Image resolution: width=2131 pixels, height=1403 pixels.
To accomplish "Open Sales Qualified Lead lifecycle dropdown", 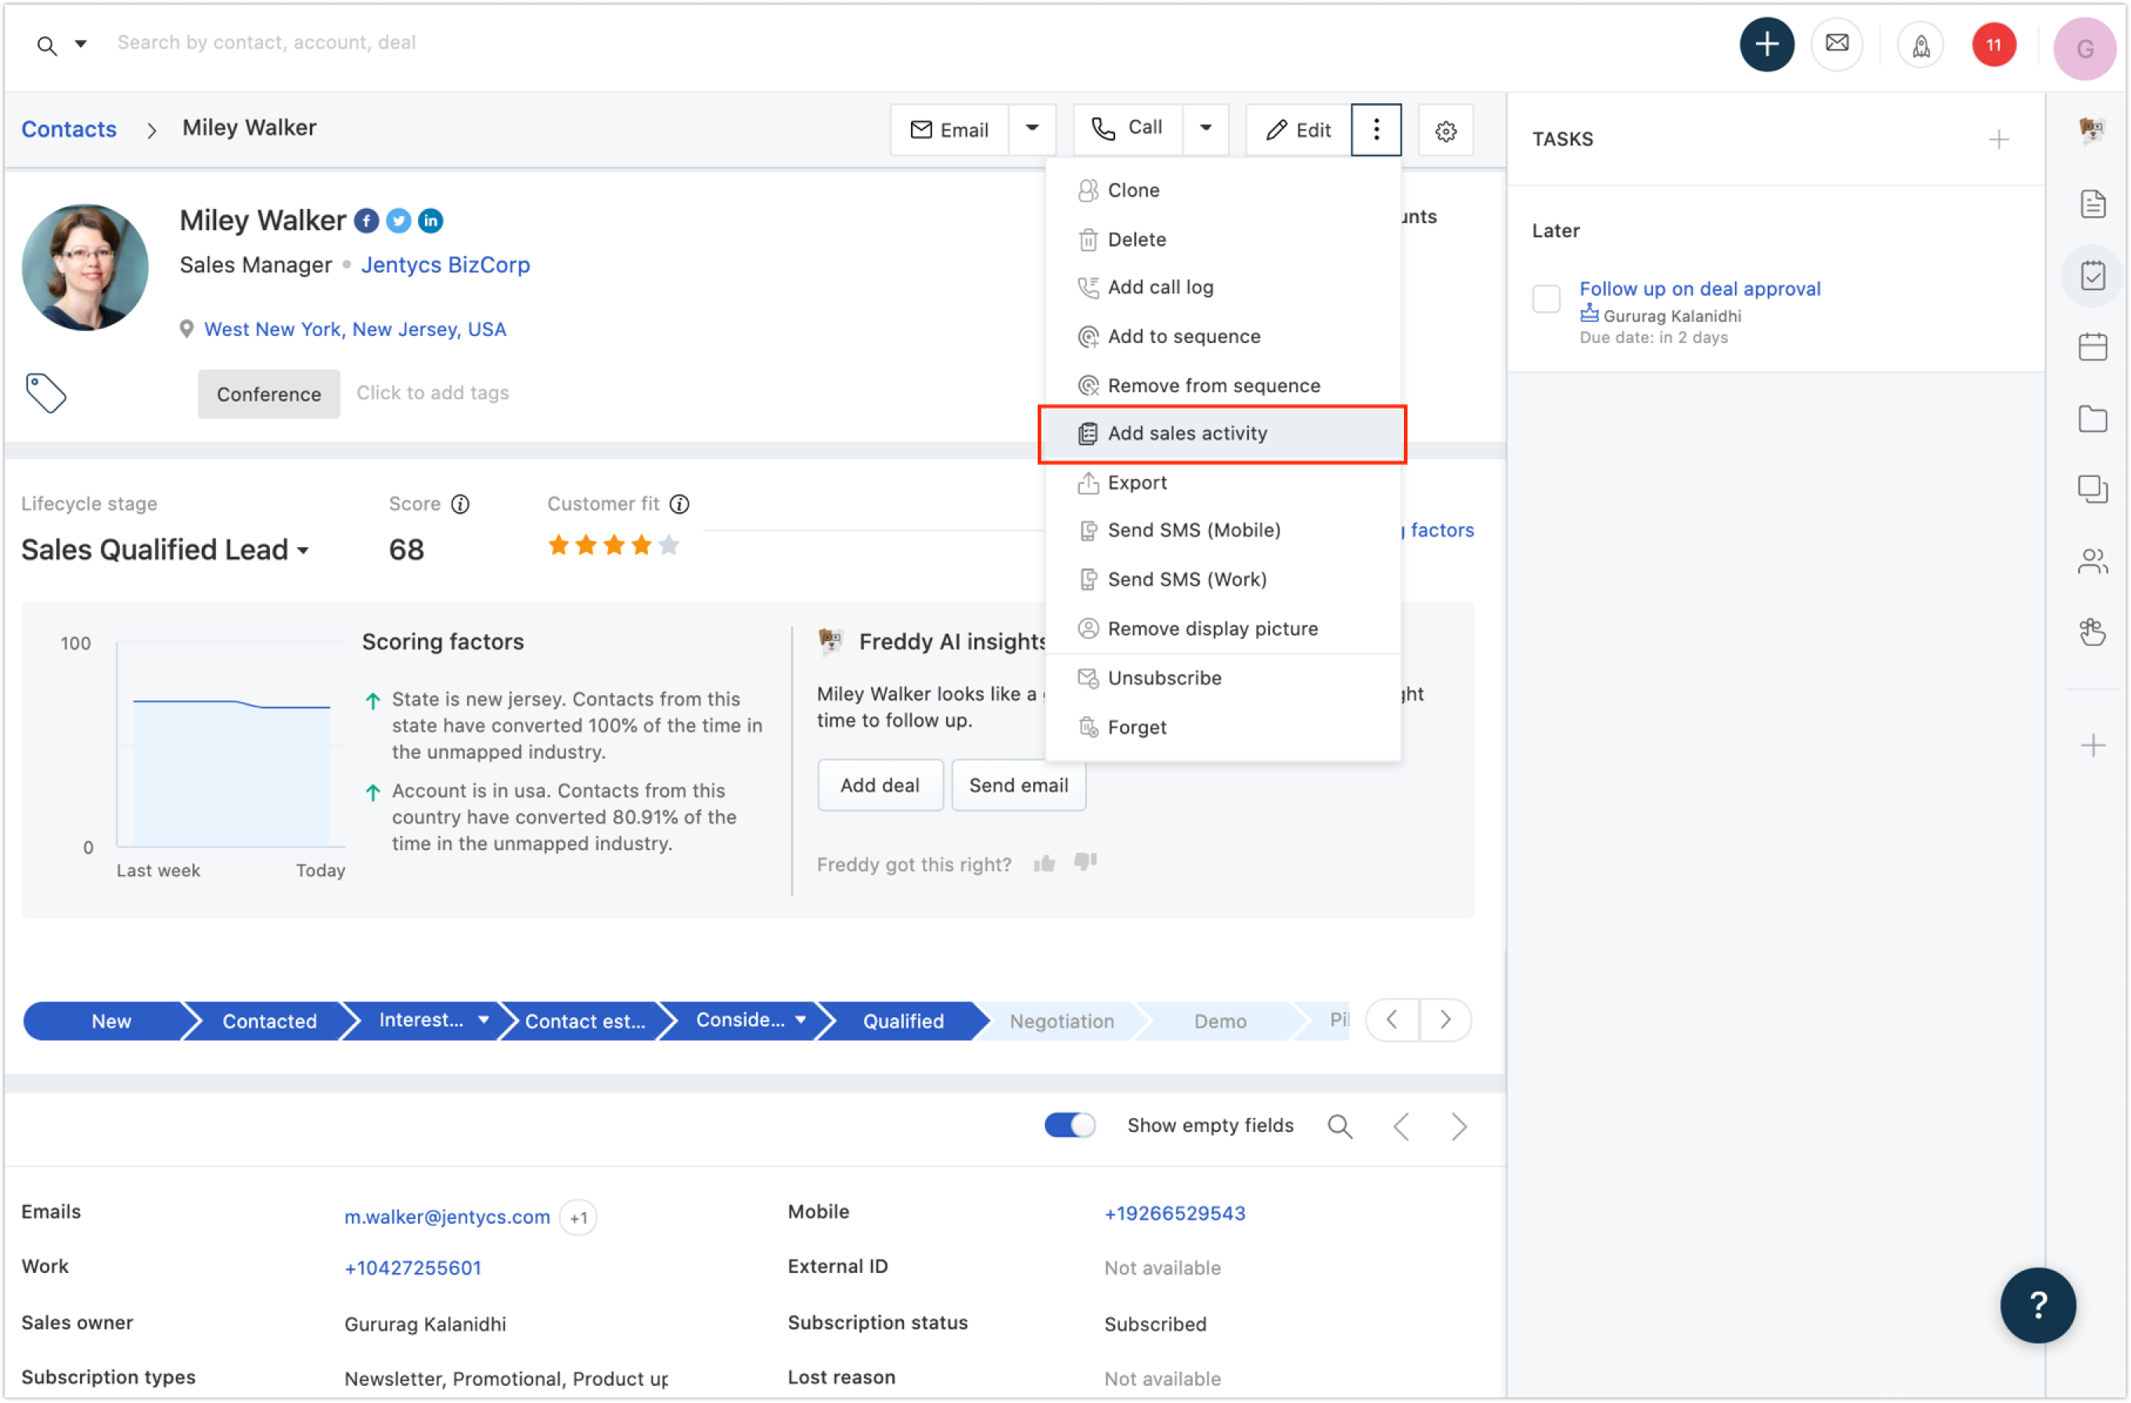I will click(x=166, y=550).
